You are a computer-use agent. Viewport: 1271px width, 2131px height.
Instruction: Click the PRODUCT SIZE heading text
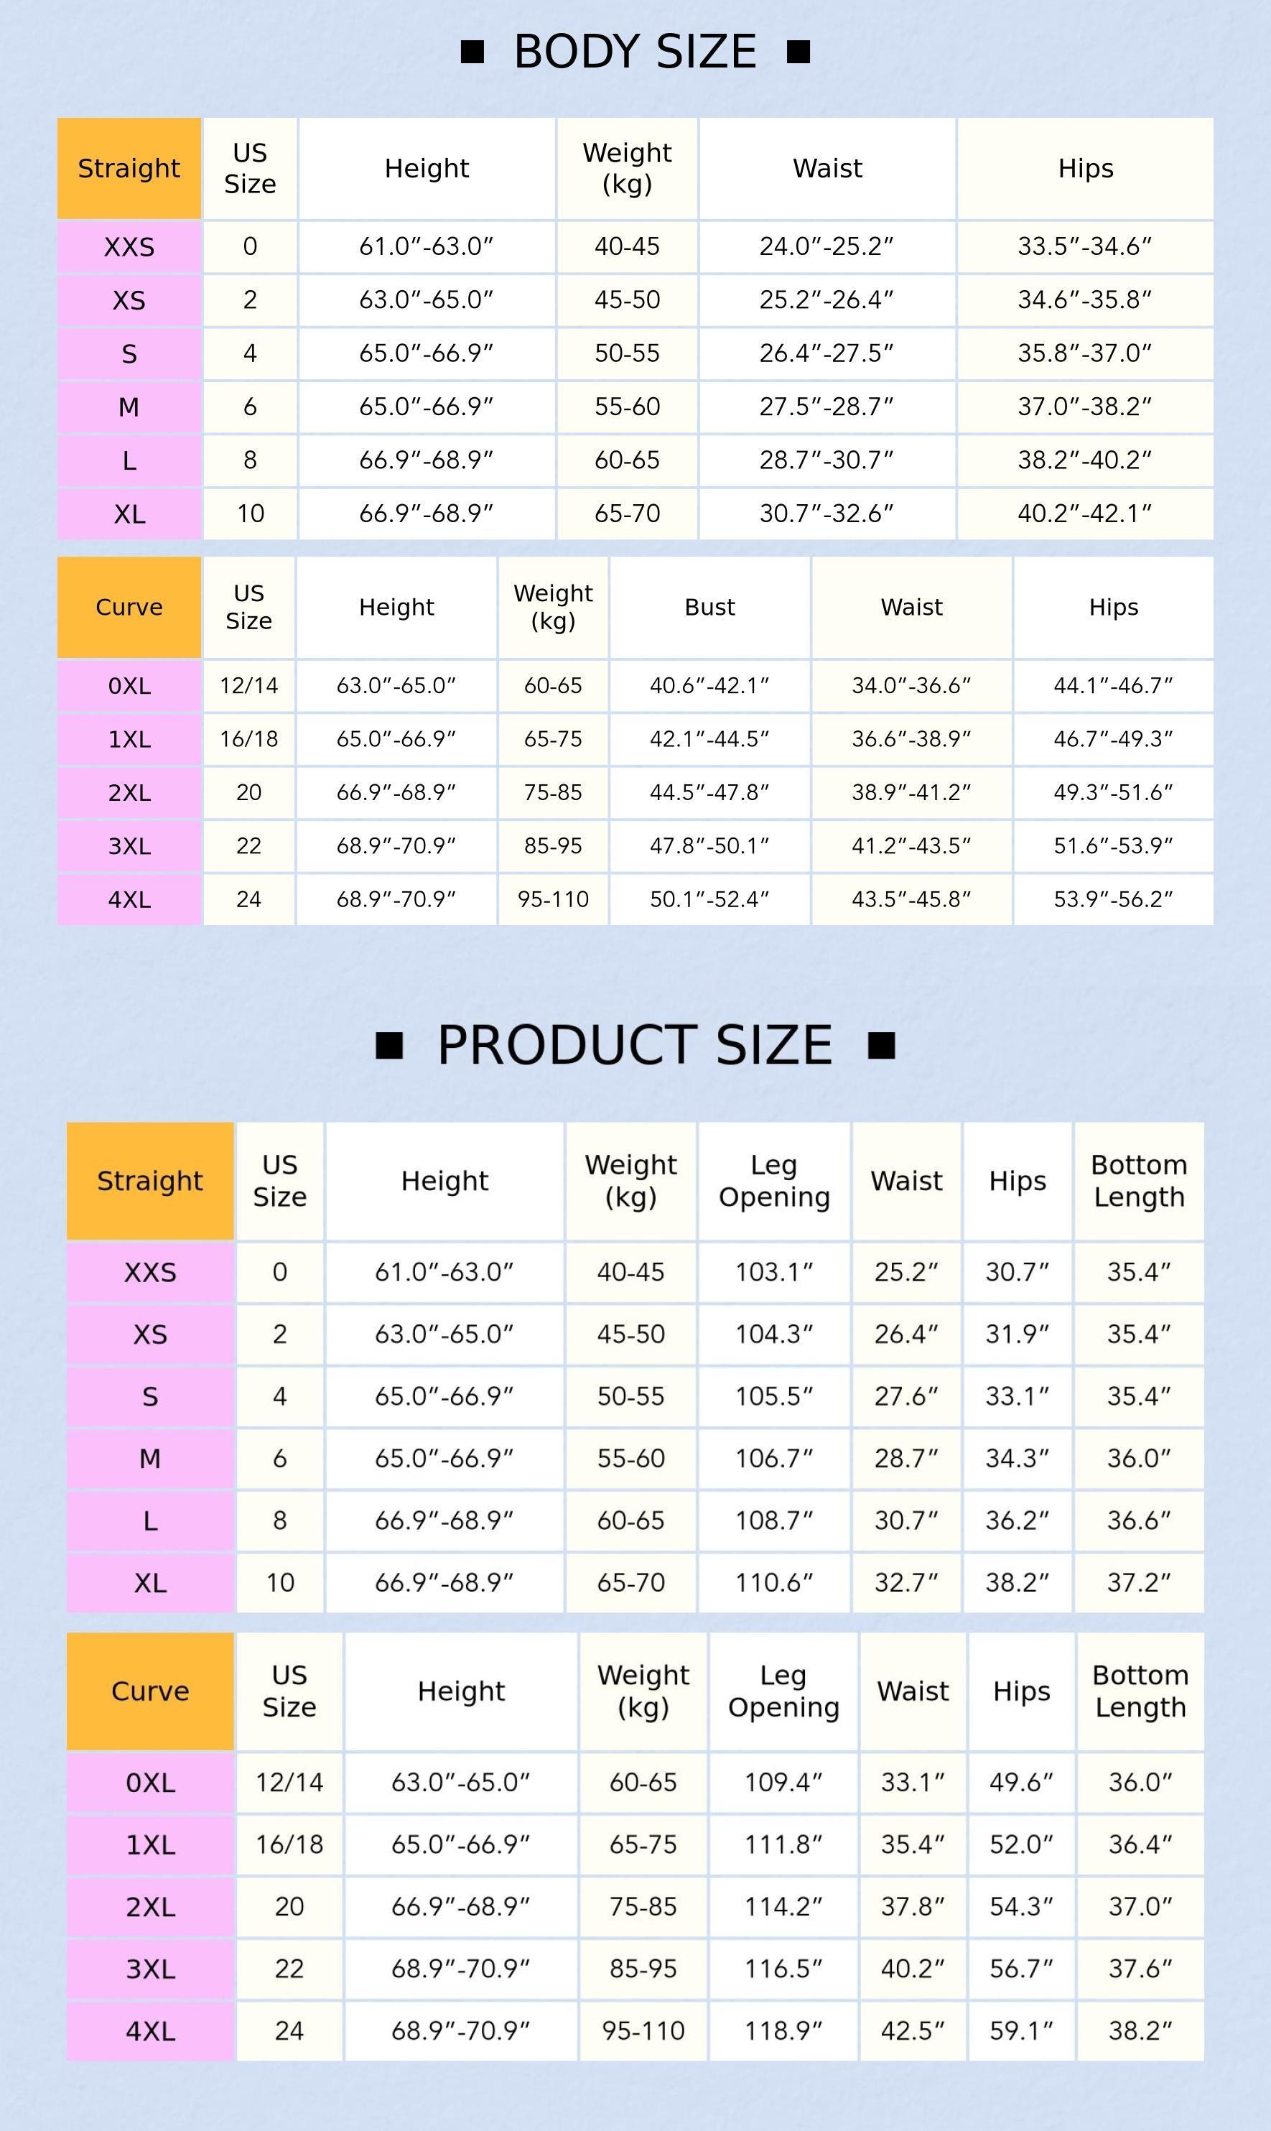pyautogui.click(x=635, y=1046)
